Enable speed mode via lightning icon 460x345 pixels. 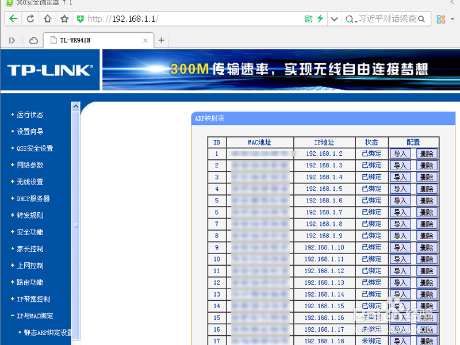[320, 18]
